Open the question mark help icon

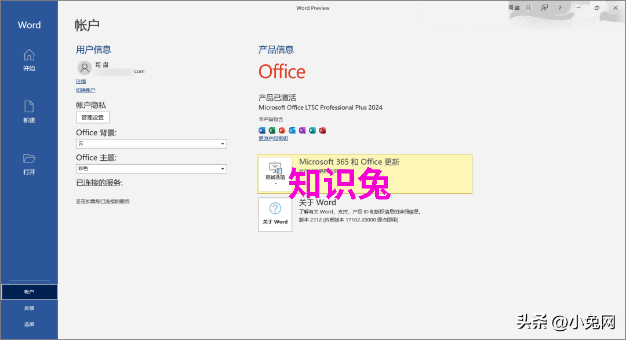(x=560, y=8)
